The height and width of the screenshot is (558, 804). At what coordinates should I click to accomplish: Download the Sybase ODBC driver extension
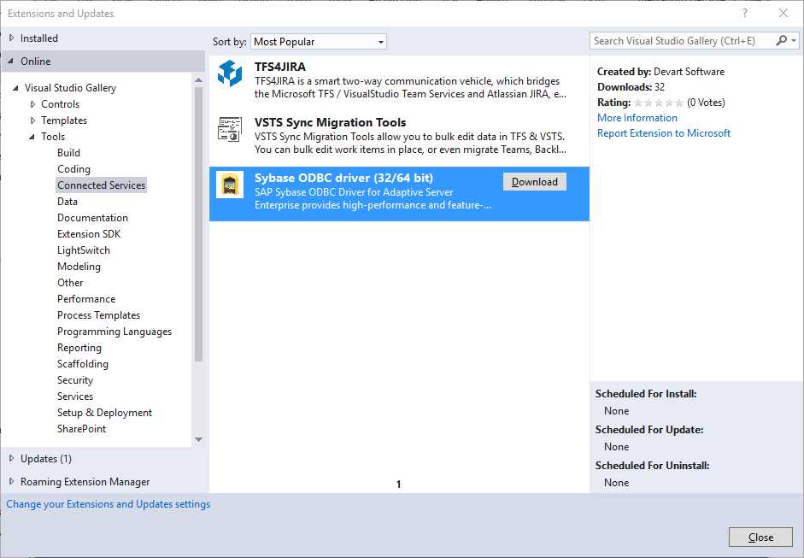coord(534,181)
